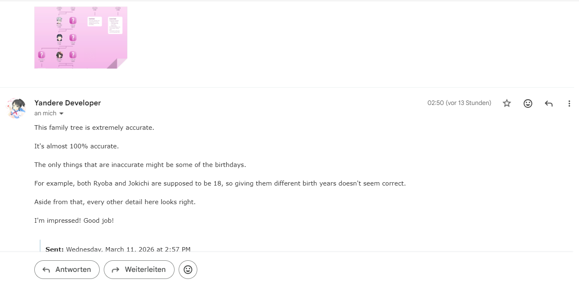Click the line "This family tree is extremely accurate."

tap(94, 128)
